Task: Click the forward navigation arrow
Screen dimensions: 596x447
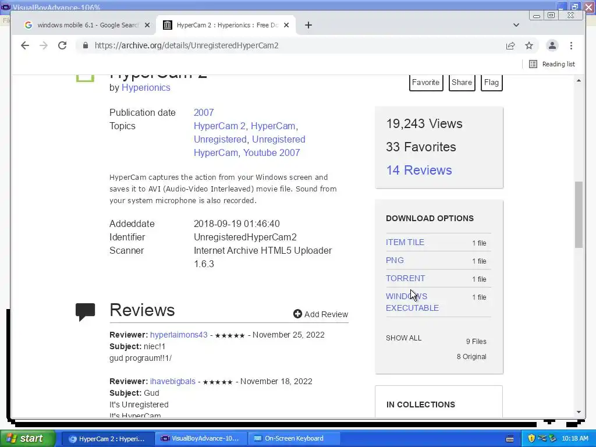Action: (x=44, y=45)
